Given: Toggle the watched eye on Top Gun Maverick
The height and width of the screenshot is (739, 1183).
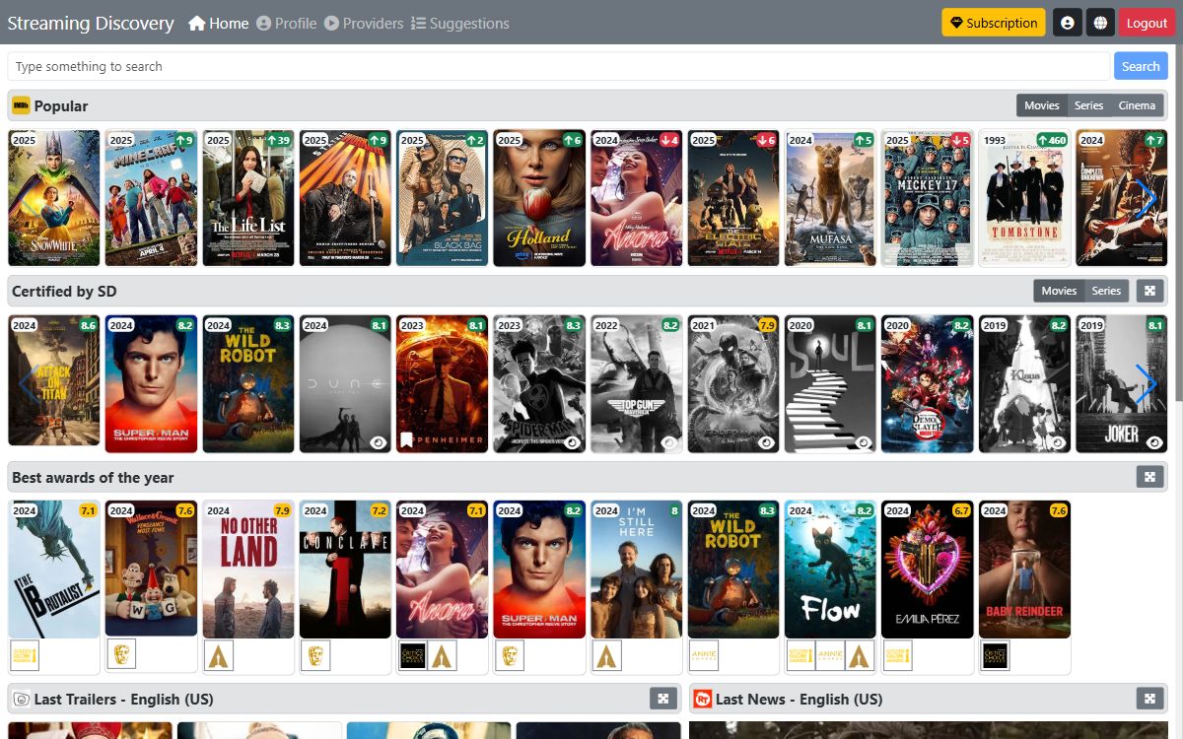Looking at the screenshot, I should click(667, 441).
